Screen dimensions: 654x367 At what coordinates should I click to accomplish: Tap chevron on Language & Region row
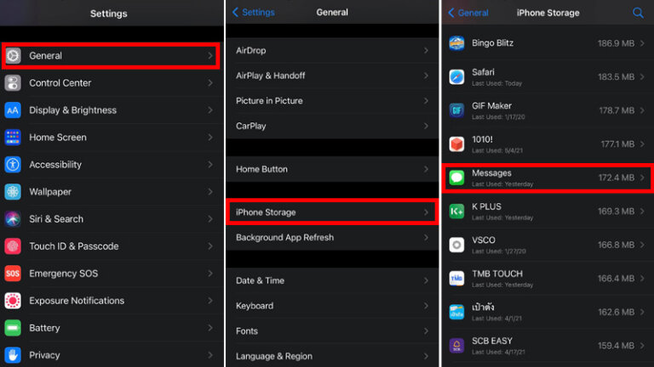426,356
